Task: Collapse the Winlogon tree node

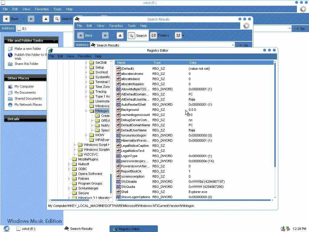Action: pyautogui.click(x=86, y=111)
